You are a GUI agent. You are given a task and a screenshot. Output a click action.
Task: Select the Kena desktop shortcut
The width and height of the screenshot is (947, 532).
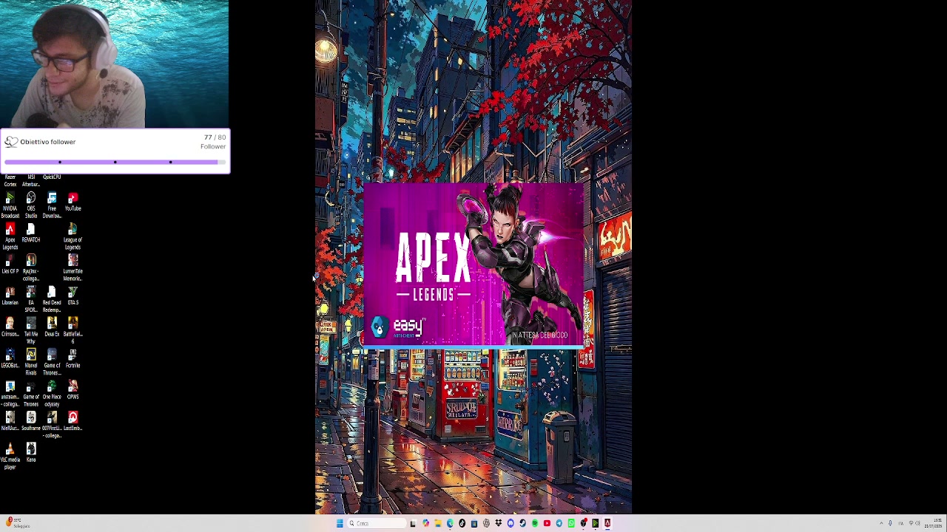(31, 453)
